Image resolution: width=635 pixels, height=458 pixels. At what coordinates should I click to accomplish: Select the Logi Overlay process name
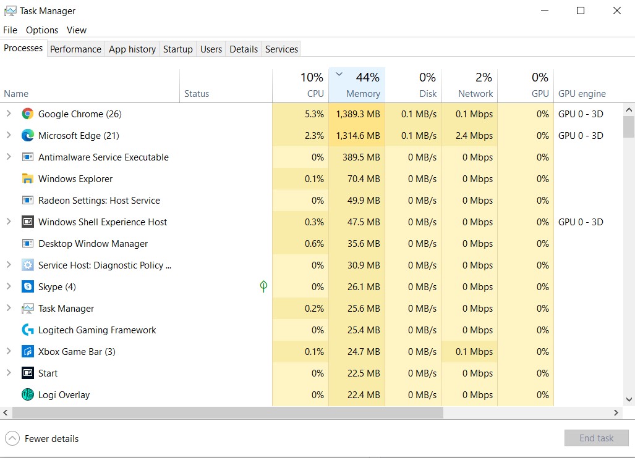coord(64,395)
